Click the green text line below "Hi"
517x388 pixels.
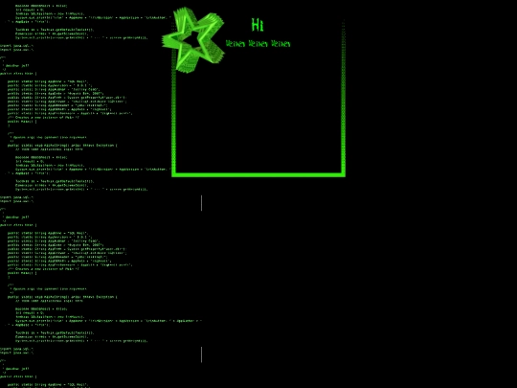tap(258, 43)
